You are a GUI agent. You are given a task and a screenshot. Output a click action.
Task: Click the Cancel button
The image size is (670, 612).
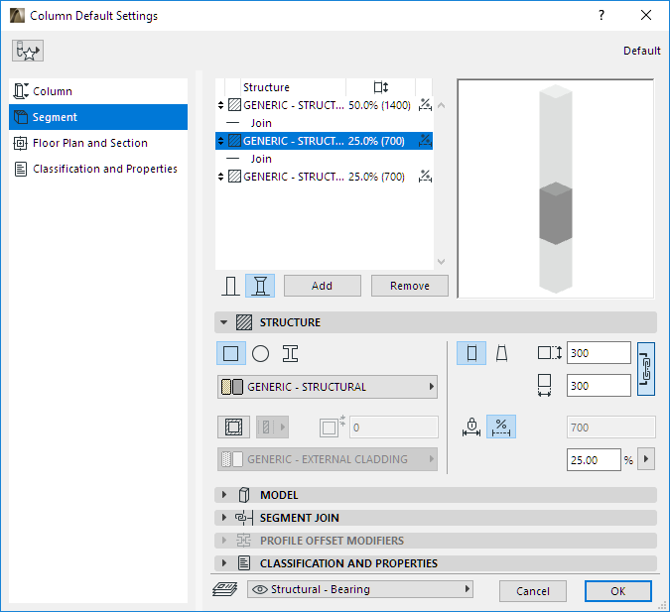click(533, 591)
